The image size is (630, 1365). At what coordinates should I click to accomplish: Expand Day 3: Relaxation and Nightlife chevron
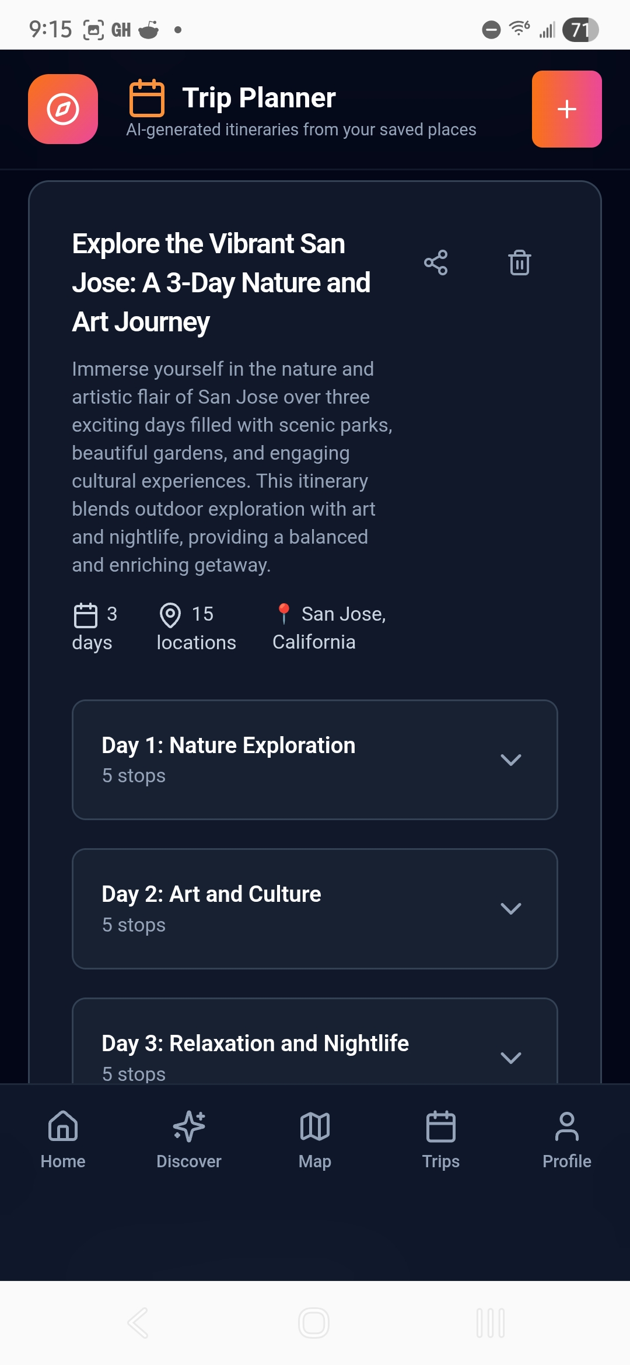(x=510, y=1058)
